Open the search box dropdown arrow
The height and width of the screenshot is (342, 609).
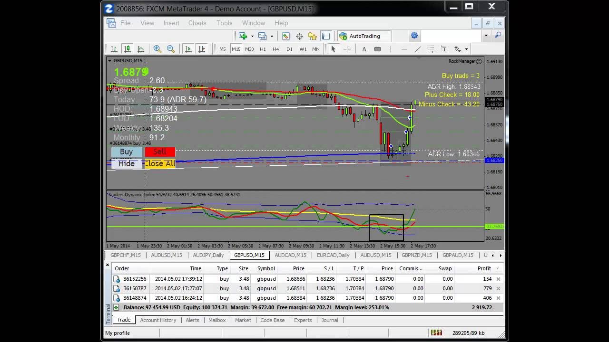[486, 36]
